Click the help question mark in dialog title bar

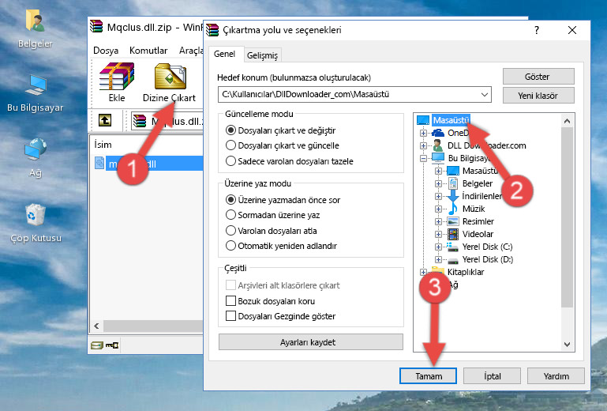(x=537, y=30)
